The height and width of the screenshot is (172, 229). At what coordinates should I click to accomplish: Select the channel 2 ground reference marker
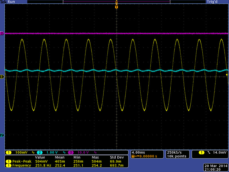2,135
